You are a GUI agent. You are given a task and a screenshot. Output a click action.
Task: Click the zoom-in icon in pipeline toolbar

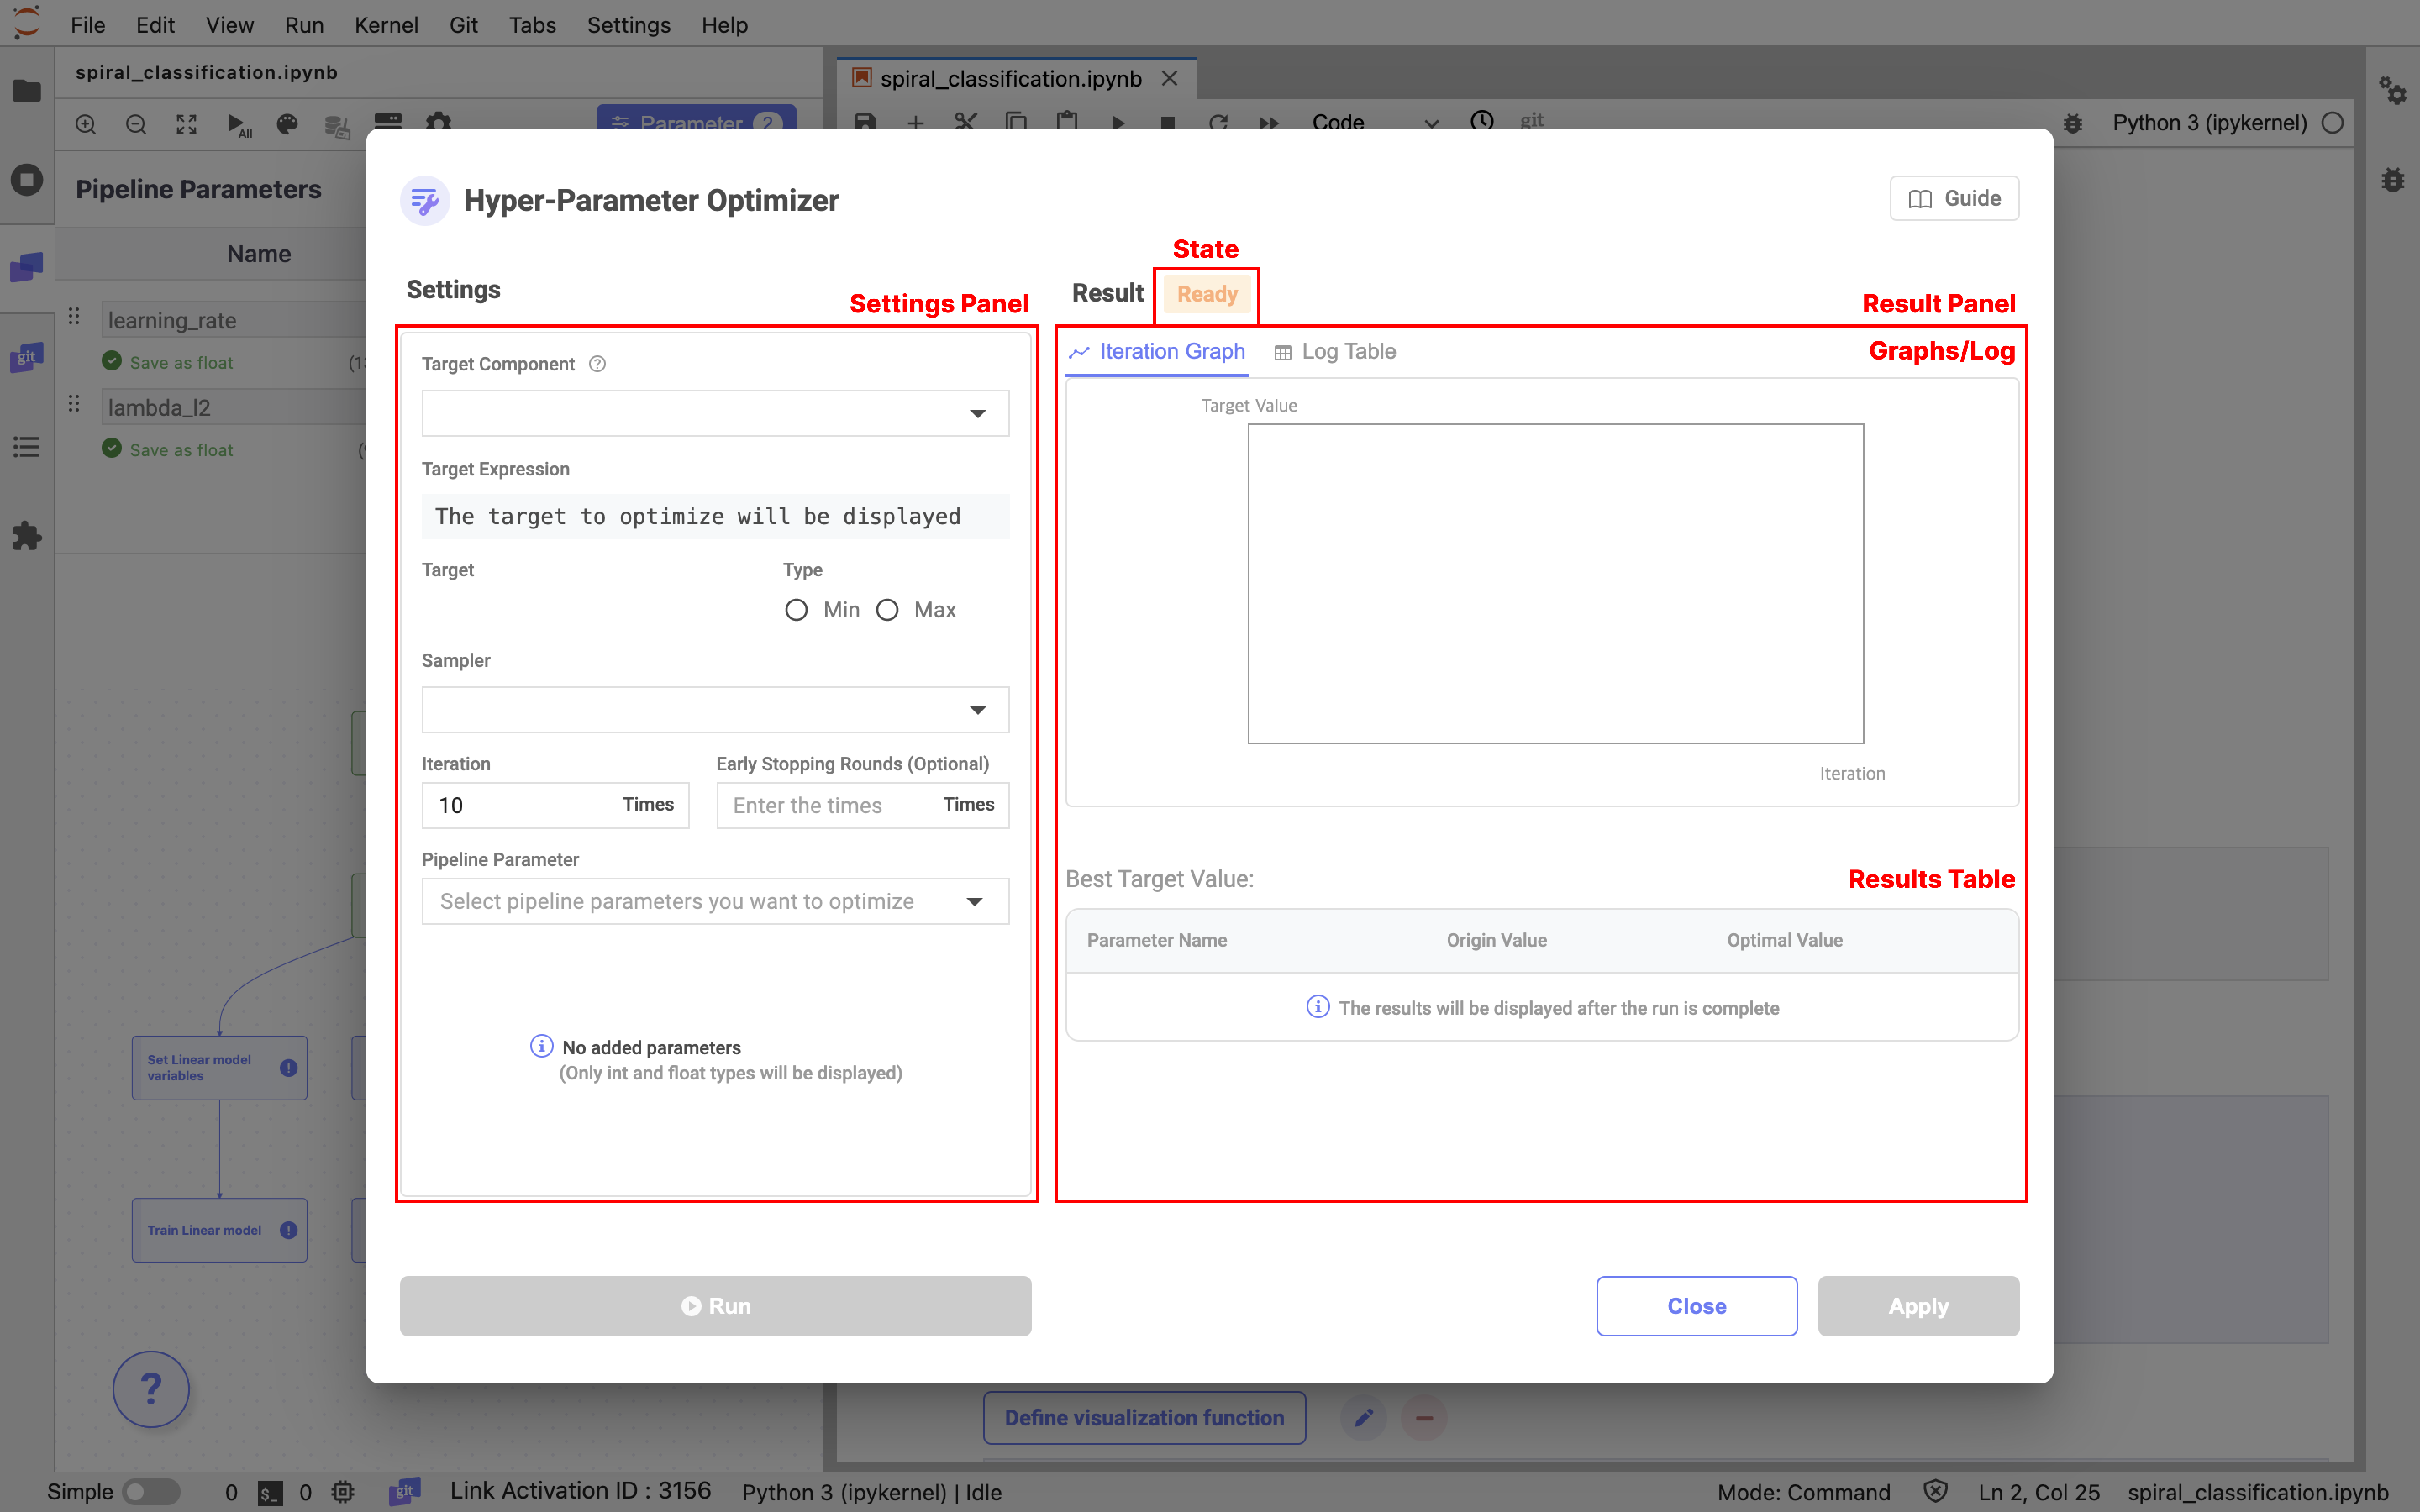click(x=86, y=124)
